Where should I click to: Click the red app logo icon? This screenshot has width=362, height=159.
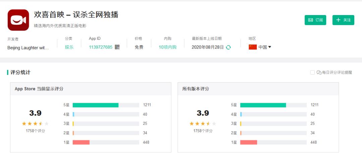18,20
